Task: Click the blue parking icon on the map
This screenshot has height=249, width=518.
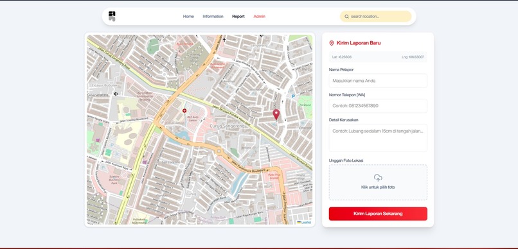Action: [292, 96]
